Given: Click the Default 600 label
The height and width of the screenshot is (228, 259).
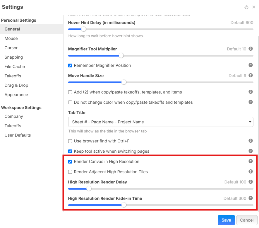Looking at the screenshot, I should (242, 23).
